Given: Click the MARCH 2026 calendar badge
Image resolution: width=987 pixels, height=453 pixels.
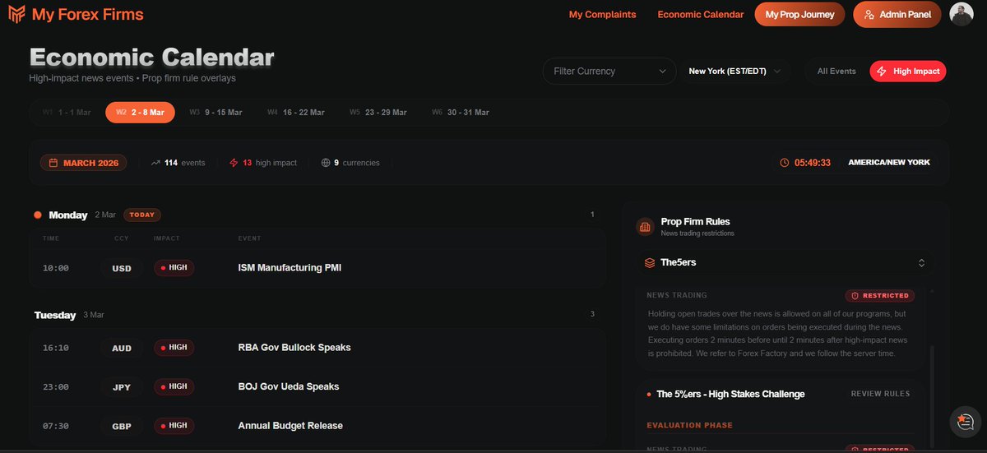Looking at the screenshot, I should coord(85,163).
